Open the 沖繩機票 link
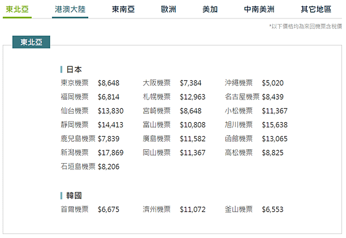Screen dimensions: 346x238 pos(239,83)
